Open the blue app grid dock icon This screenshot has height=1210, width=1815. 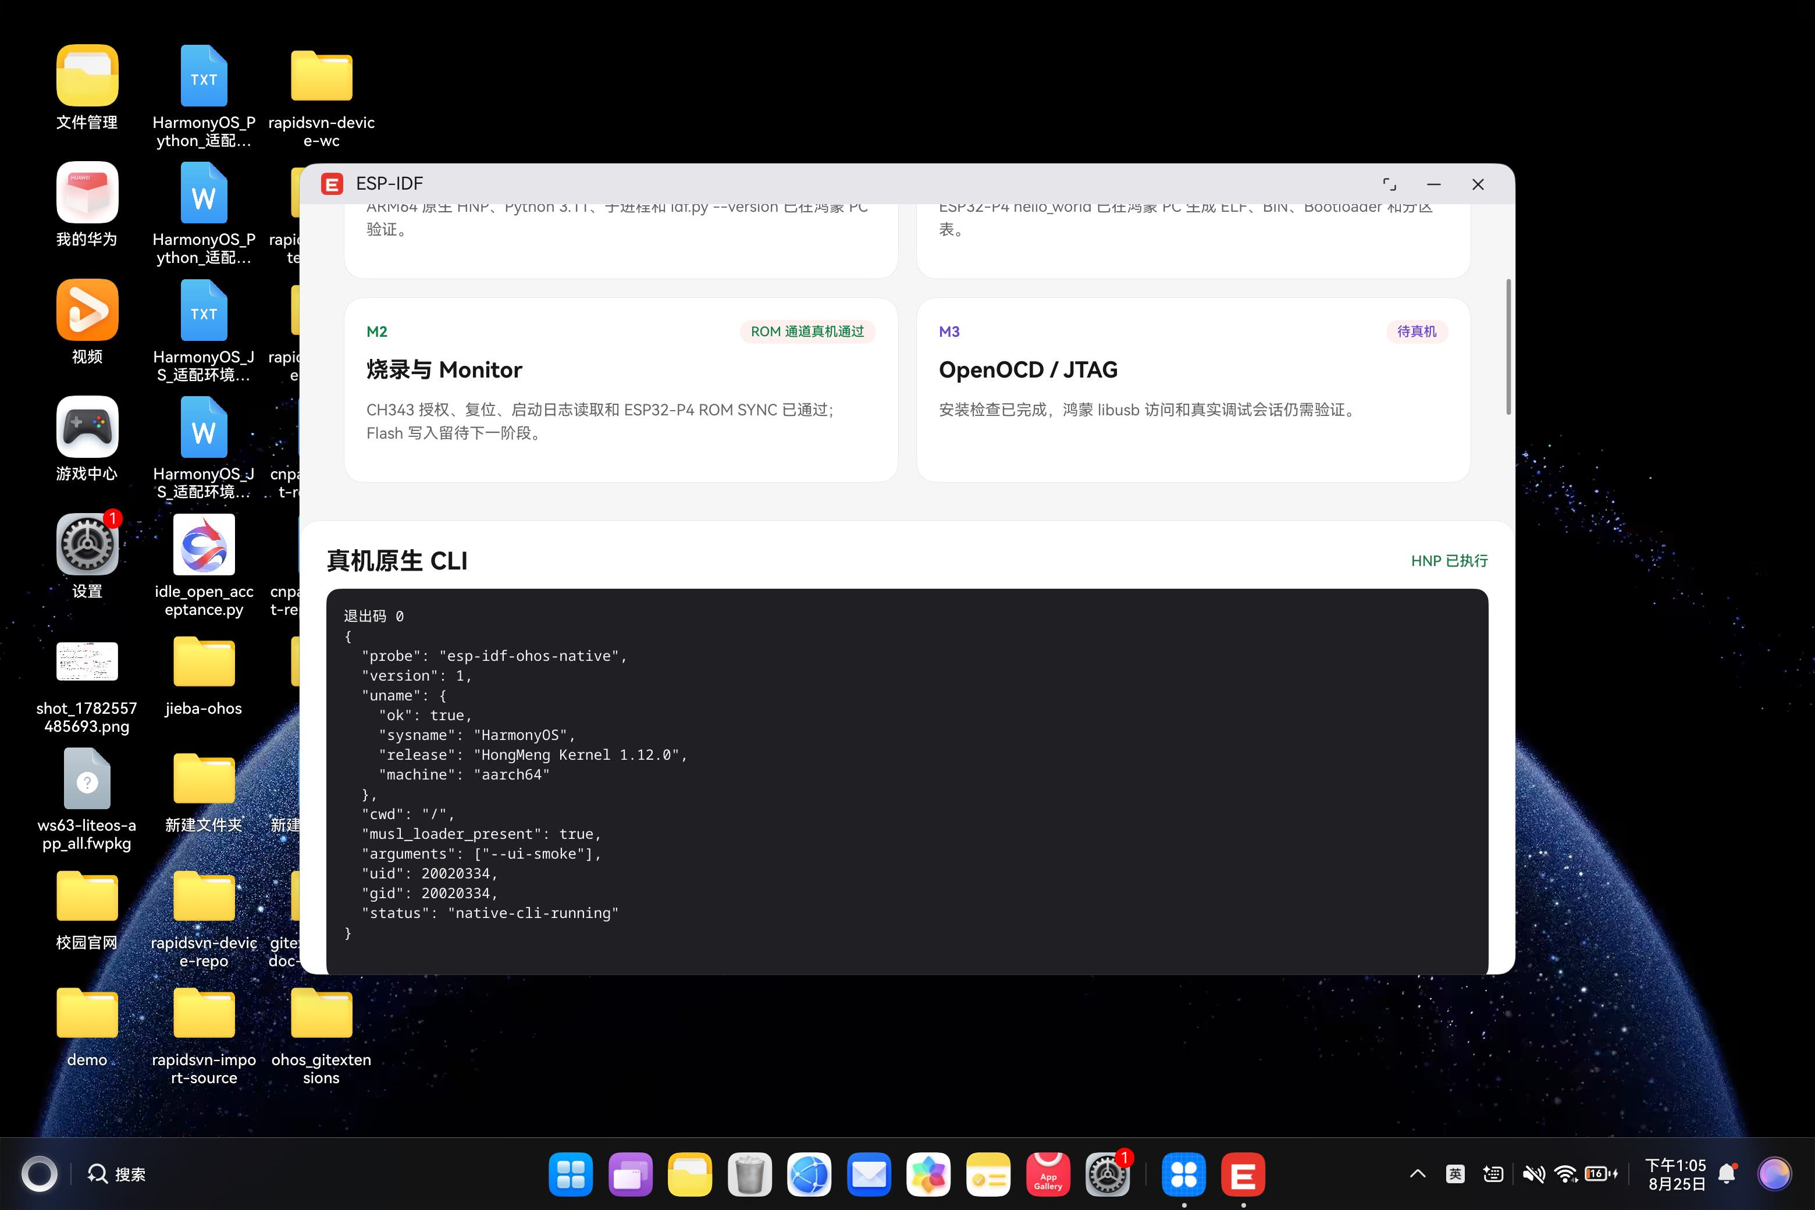coord(570,1175)
